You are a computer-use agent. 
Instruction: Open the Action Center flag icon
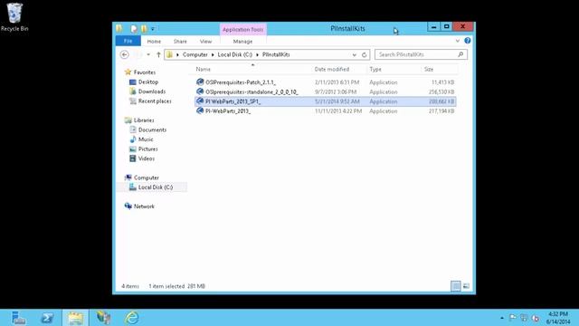click(513, 318)
